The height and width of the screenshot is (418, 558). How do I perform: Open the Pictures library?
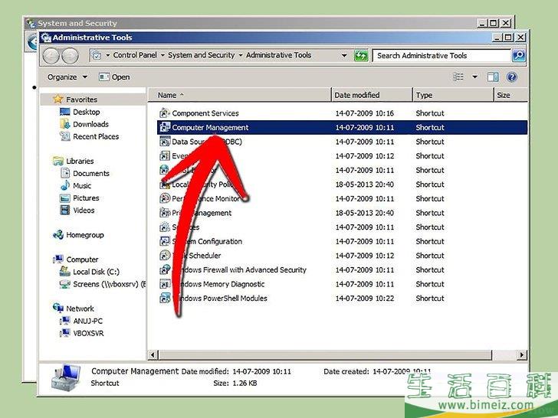(80, 198)
